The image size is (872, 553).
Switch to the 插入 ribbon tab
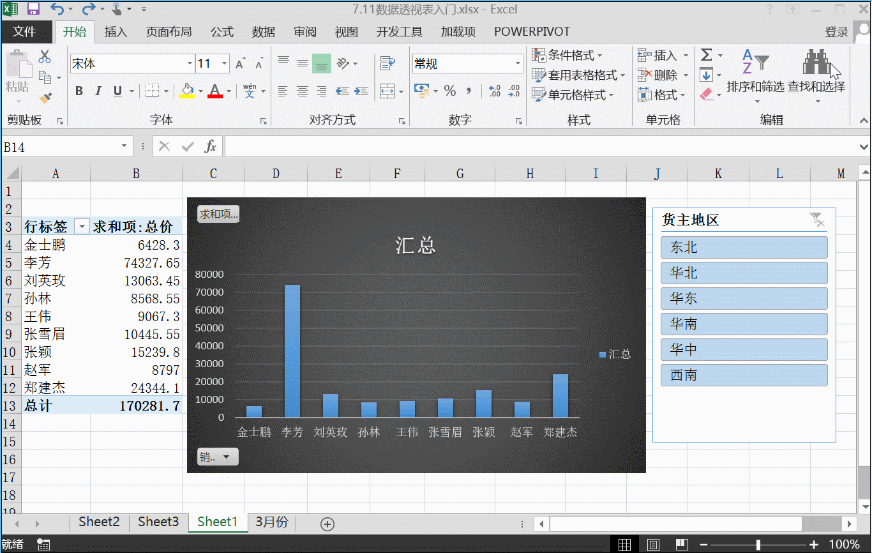[116, 31]
